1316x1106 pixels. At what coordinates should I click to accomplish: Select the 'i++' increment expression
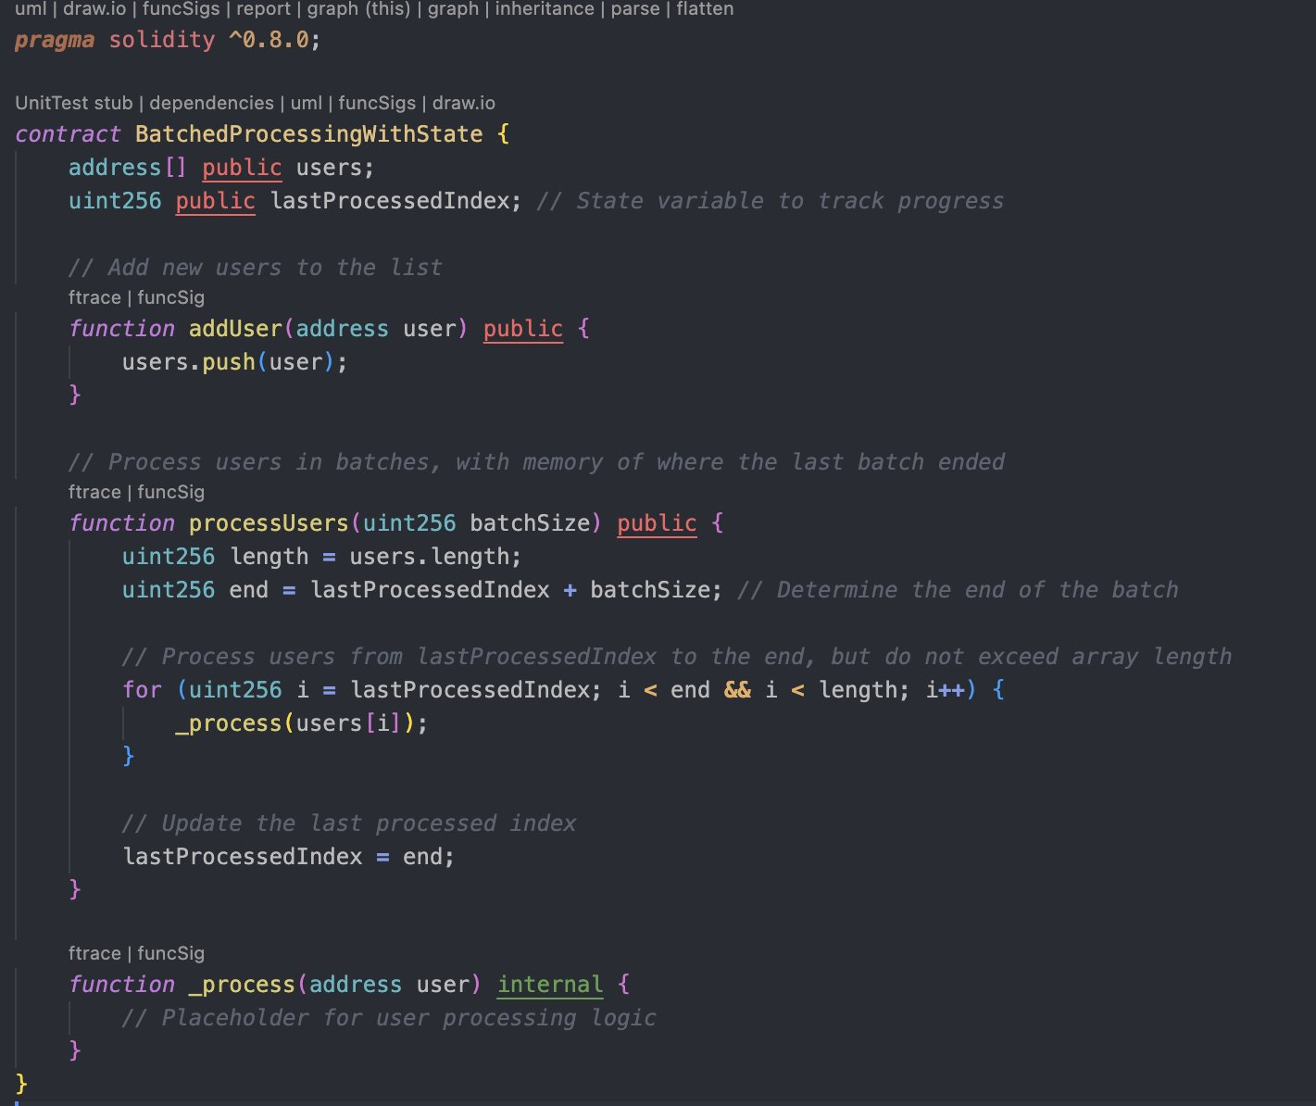[x=946, y=690]
